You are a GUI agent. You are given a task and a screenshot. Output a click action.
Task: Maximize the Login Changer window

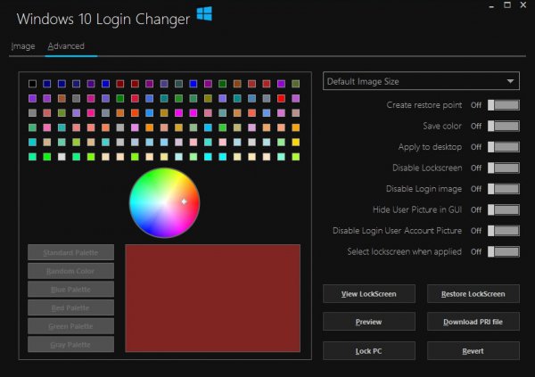pyautogui.click(x=507, y=5)
